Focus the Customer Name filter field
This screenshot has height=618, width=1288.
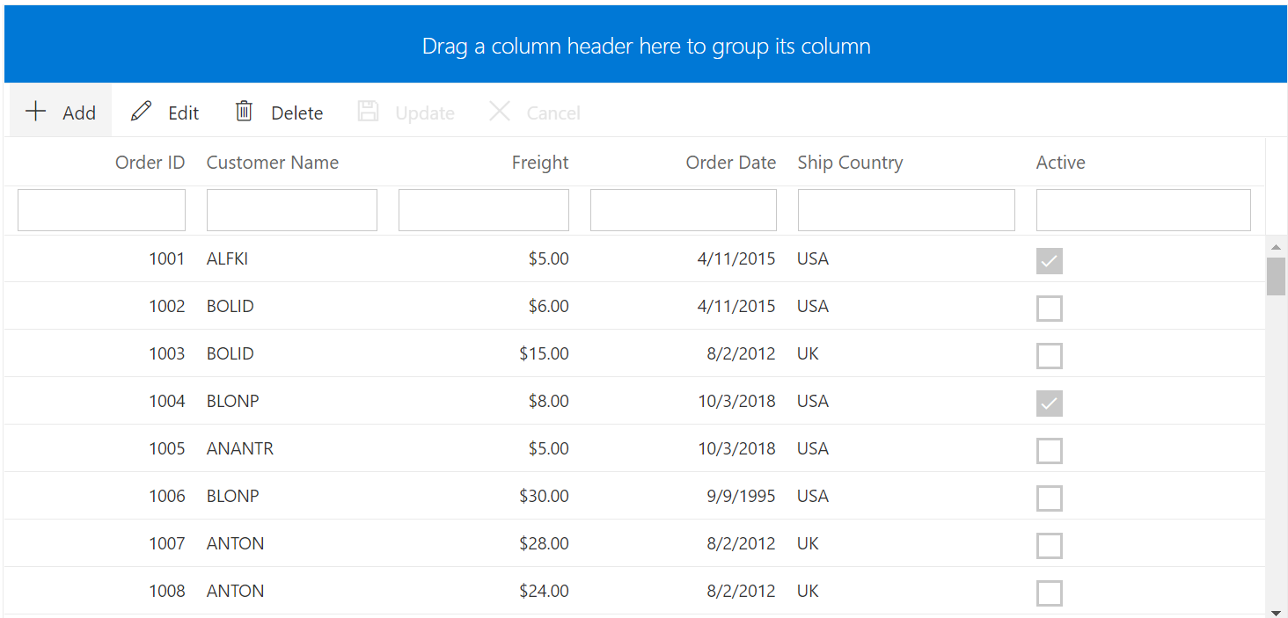291,210
